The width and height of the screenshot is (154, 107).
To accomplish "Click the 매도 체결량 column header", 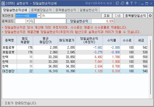I will [x=25, y=40].
